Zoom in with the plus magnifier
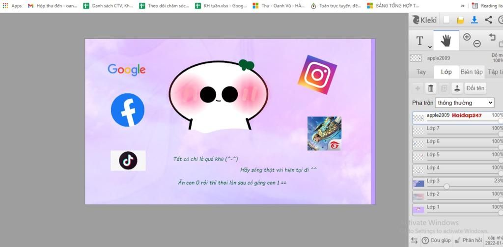The image size is (503, 247). click(467, 37)
